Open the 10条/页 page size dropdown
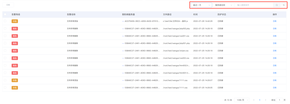The image size is (290, 104). (242, 100)
